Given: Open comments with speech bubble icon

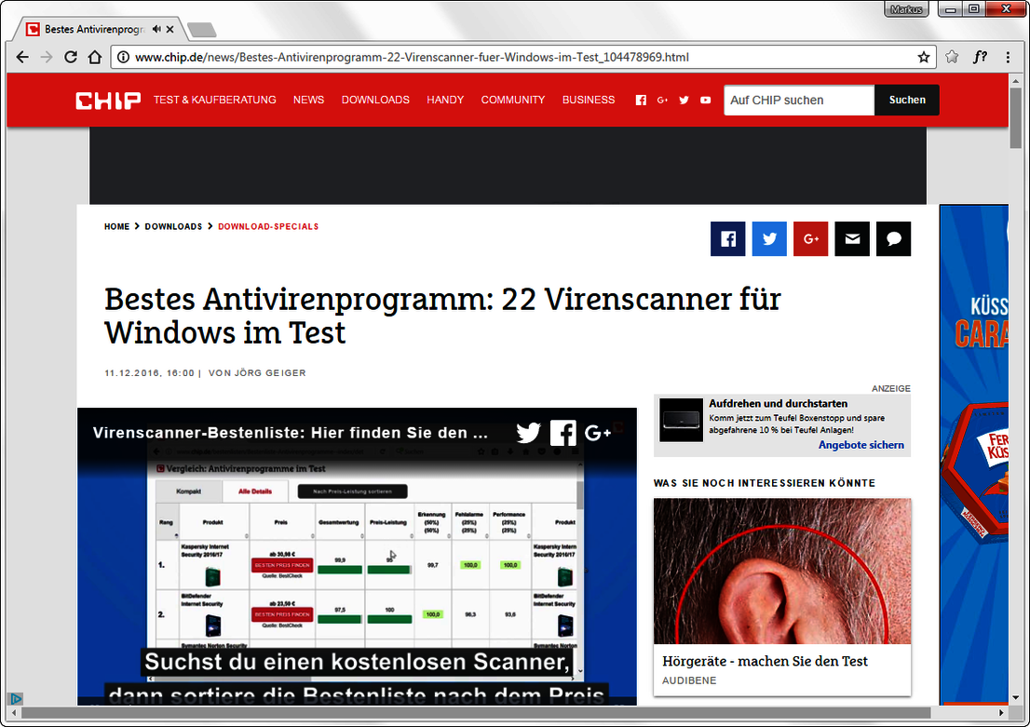Looking at the screenshot, I should point(893,239).
